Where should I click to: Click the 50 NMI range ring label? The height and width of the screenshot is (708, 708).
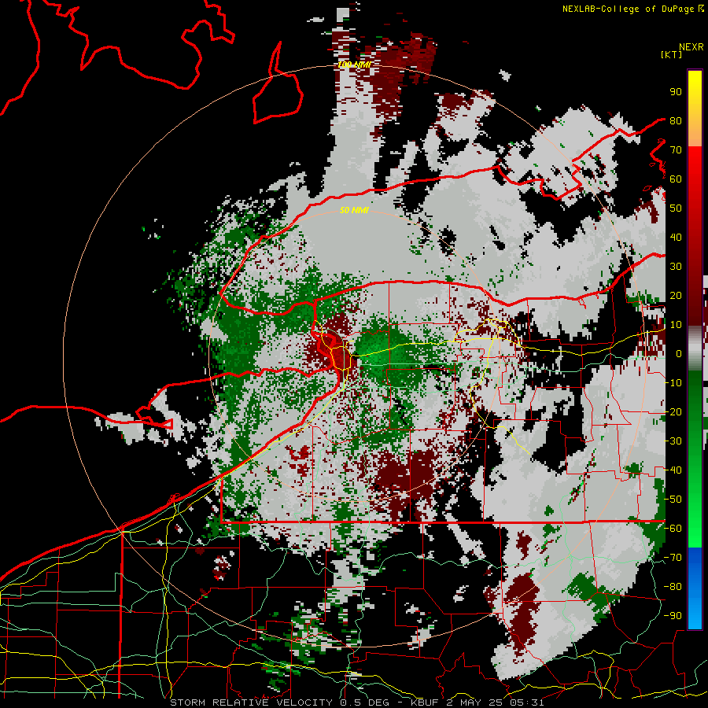pyautogui.click(x=354, y=210)
